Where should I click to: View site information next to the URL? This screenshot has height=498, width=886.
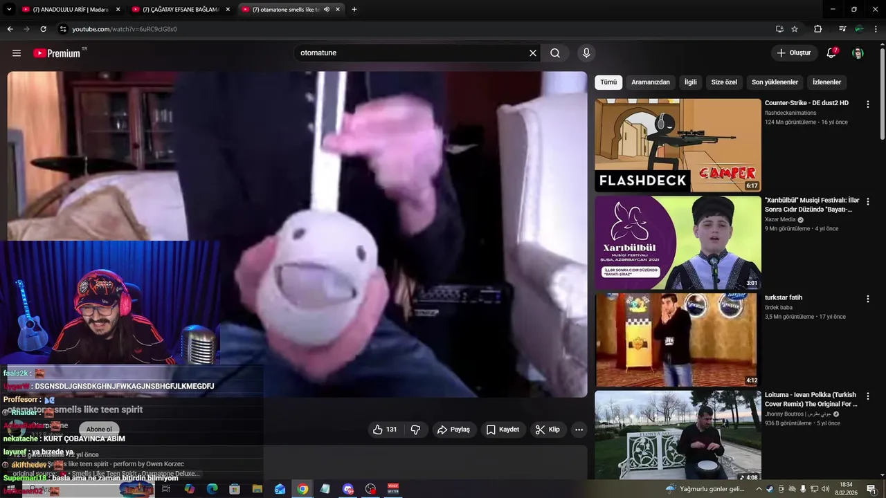coord(63,29)
